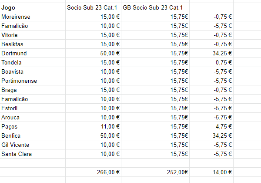Select the Gil Vicente cell
This screenshot has width=261, height=183.
[x=33, y=145]
